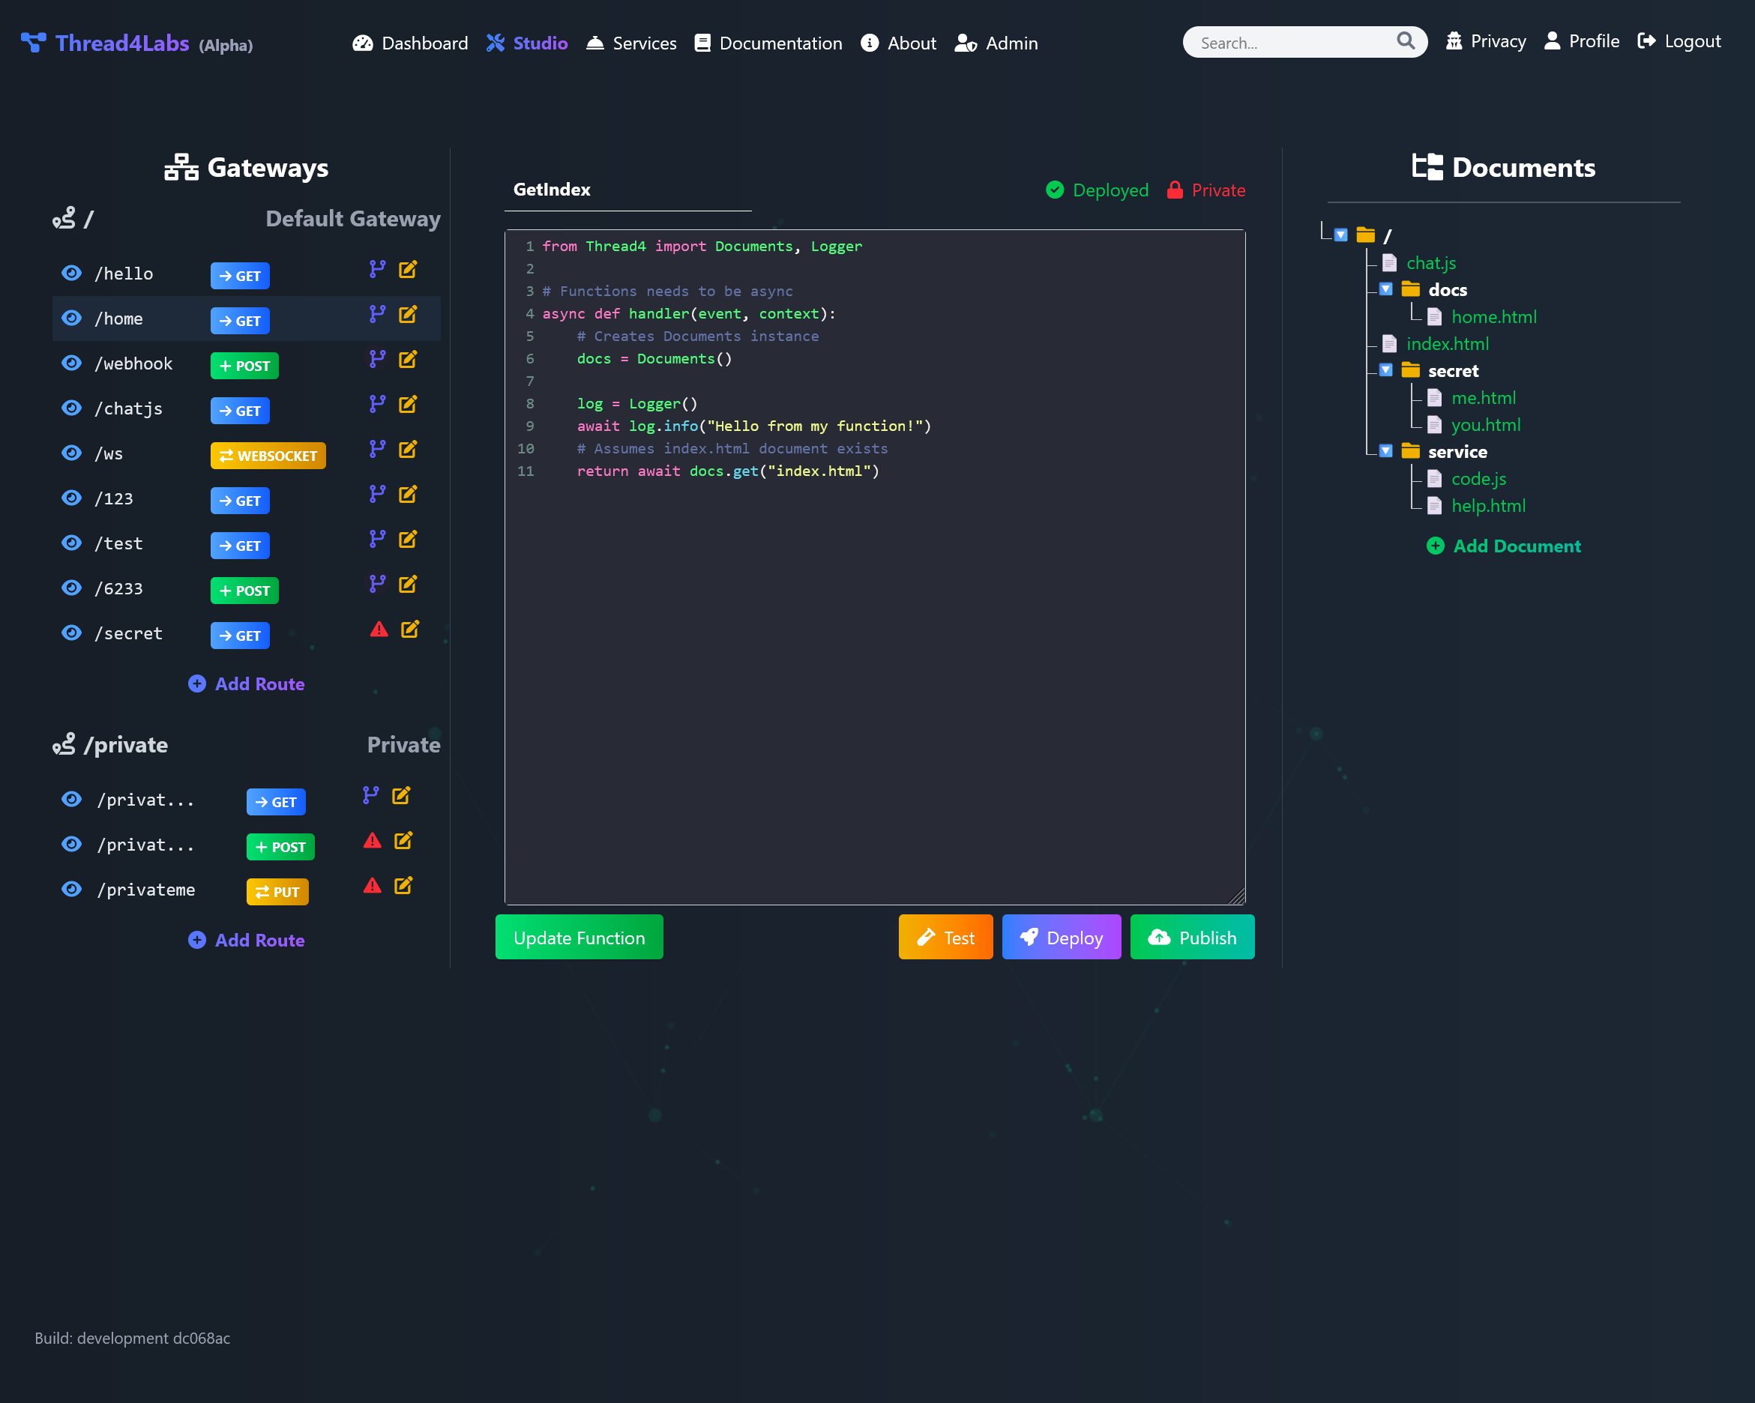The image size is (1755, 1403).
Task: Click the branch icon for /hello route
Action: tap(377, 269)
